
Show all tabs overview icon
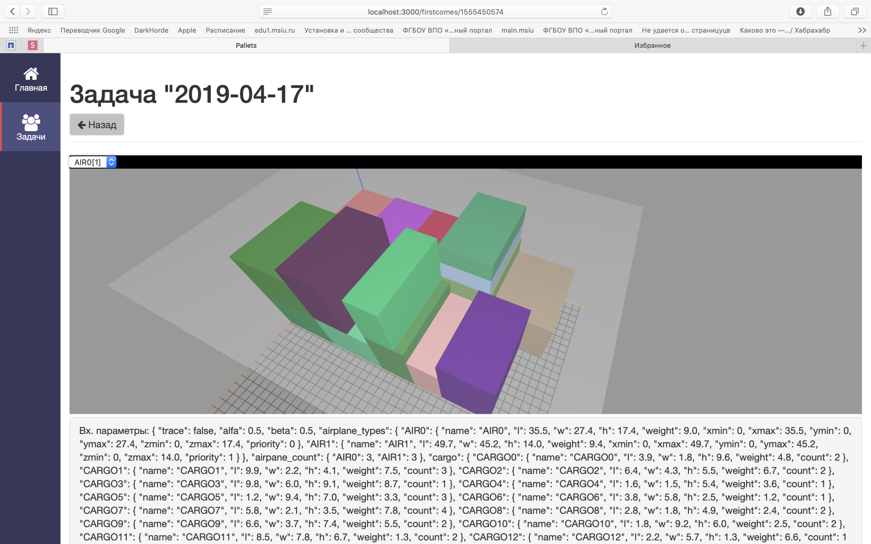point(854,11)
